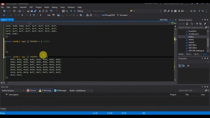Select serial.c in Solution Explorer
The image size is (210, 118).
[x=191, y=39]
